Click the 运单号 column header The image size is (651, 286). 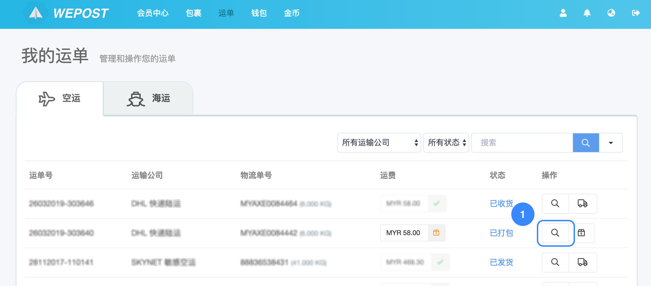coord(41,175)
